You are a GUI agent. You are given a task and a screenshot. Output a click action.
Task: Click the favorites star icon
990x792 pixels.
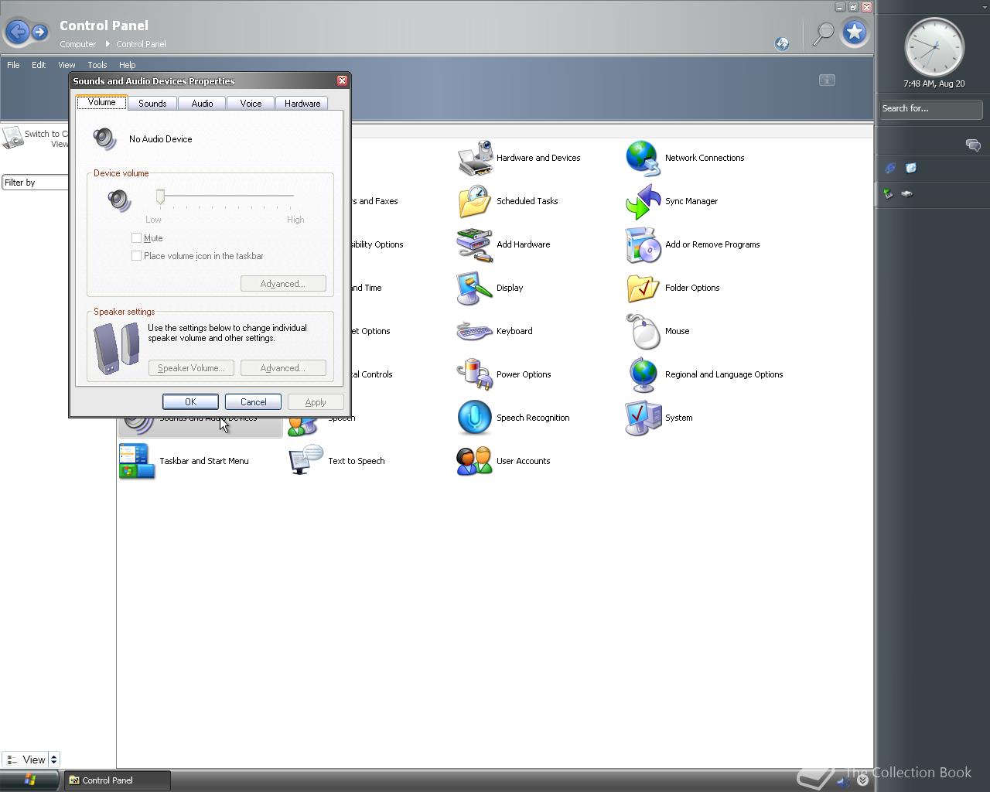pos(855,32)
